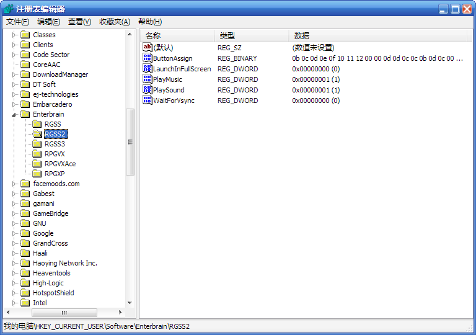Click the tree scroll up arrow
476x335 pixels.
(130, 34)
